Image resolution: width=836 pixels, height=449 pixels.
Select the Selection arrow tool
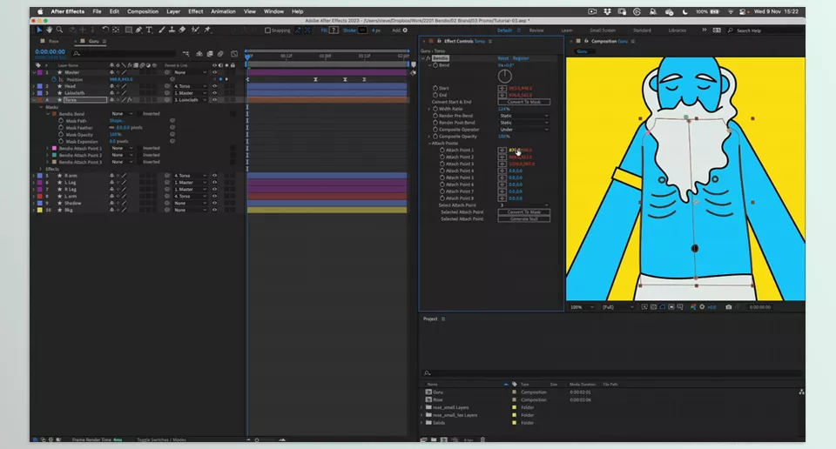(x=39, y=30)
